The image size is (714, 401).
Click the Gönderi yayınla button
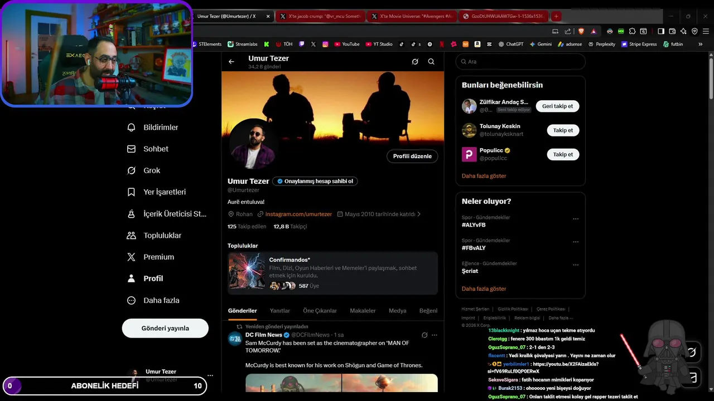[165, 328]
